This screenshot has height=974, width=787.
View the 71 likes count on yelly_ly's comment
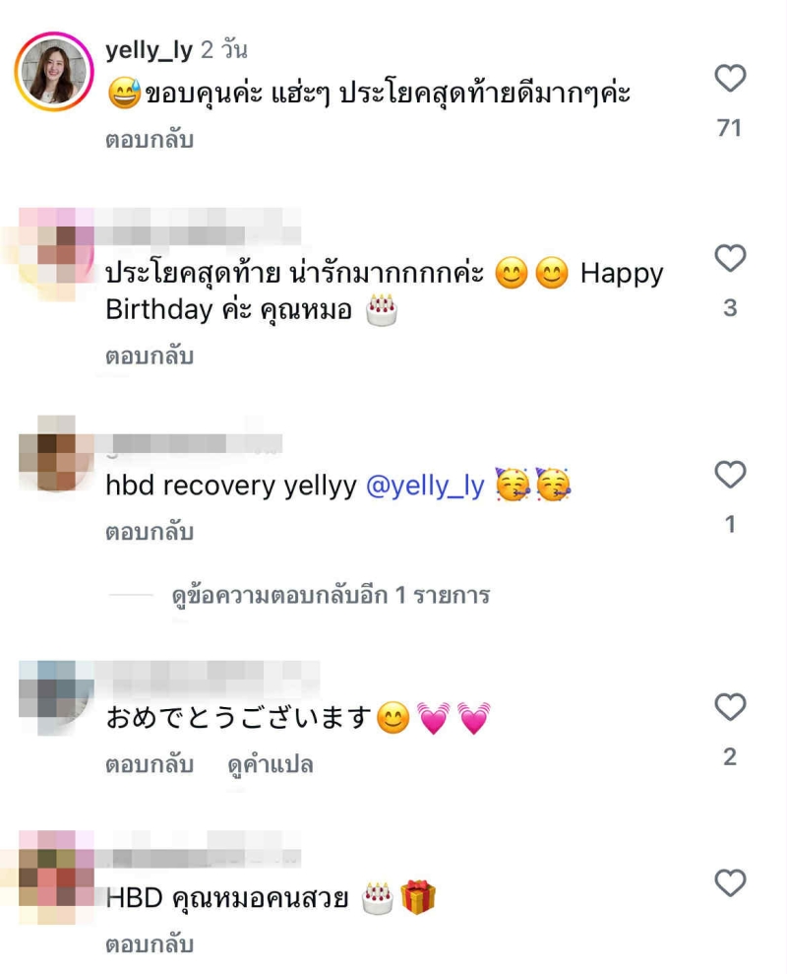[x=729, y=128]
